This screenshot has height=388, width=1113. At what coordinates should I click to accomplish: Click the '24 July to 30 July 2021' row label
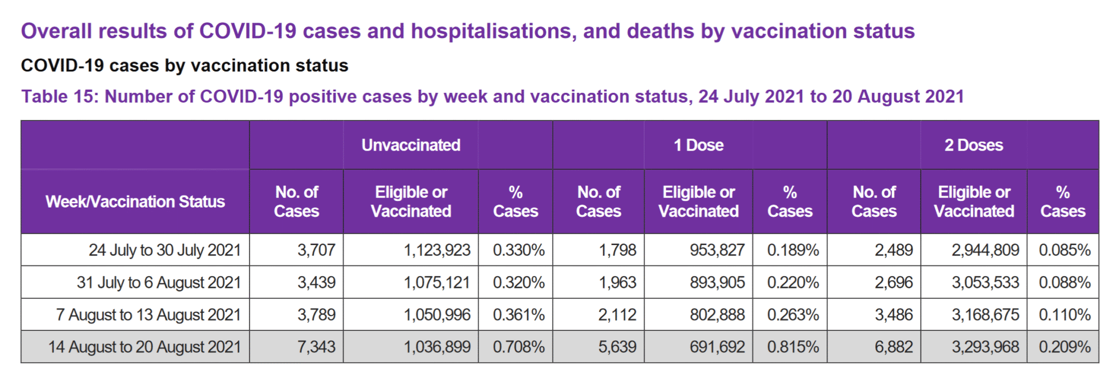tap(165, 250)
